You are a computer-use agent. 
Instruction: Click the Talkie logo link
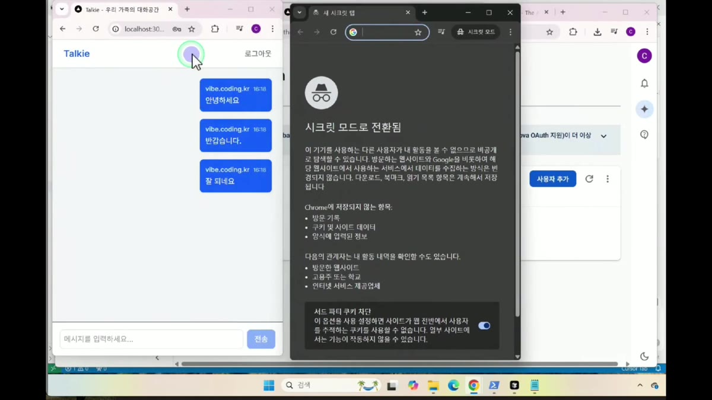coord(77,54)
